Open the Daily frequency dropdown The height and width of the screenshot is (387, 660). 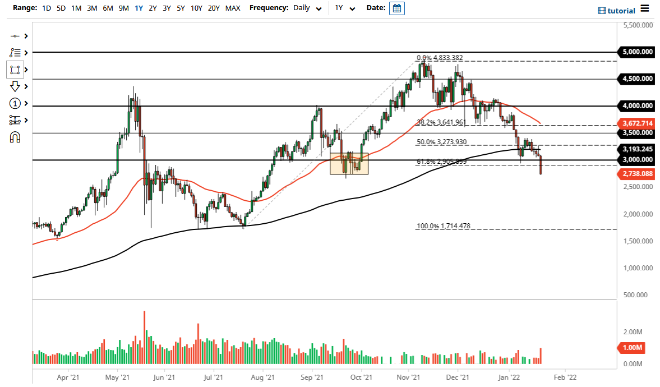tap(306, 8)
